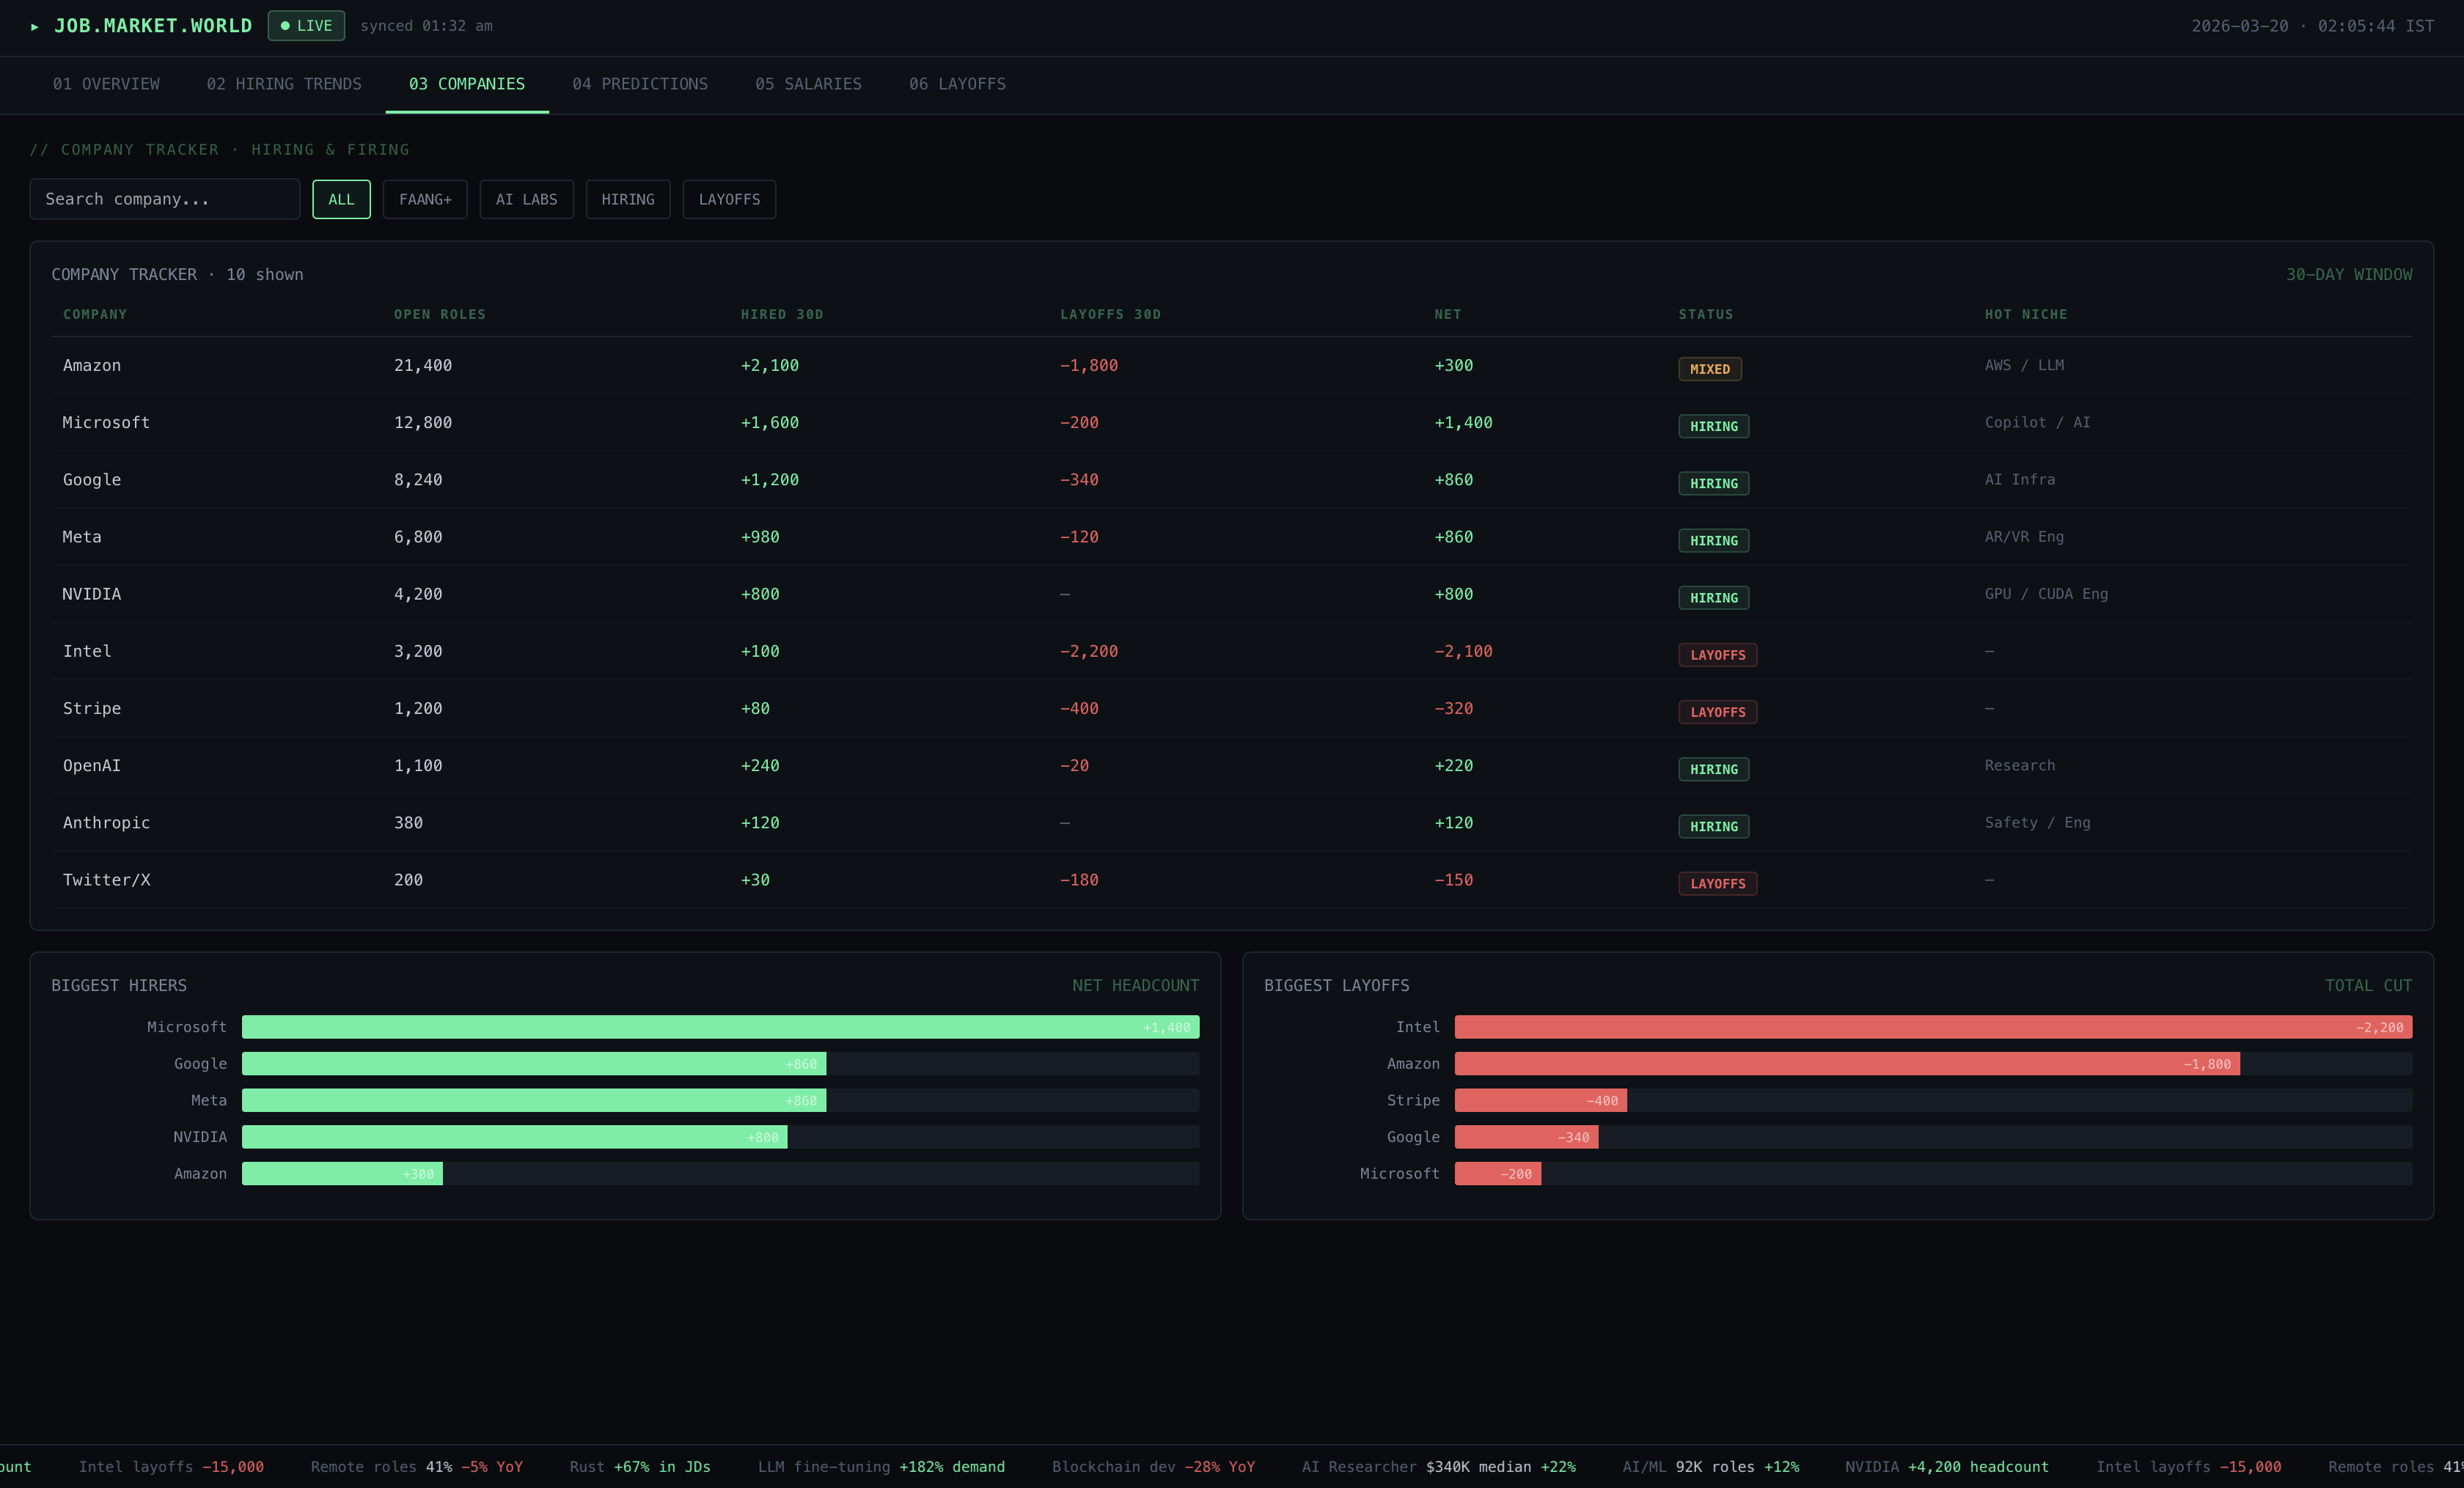Go to the 05 Salaries tab
Viewport: 2464px width, 1488px height.
(x=808, y=84)
